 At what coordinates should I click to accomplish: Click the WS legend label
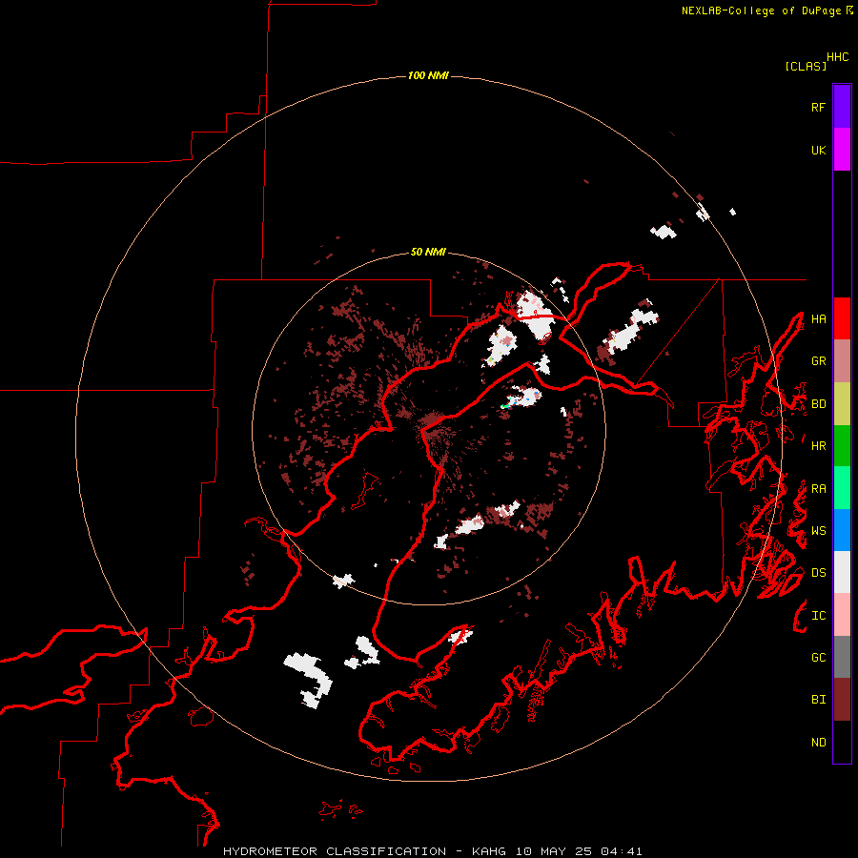(818, 531)
